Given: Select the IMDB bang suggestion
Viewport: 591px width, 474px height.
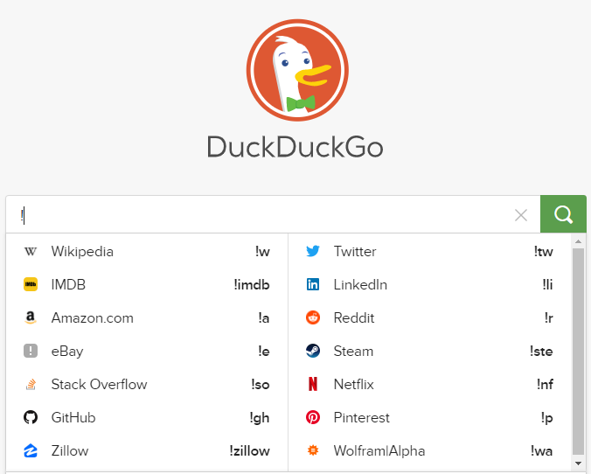Looking at the screenshot, I should 147,285.
